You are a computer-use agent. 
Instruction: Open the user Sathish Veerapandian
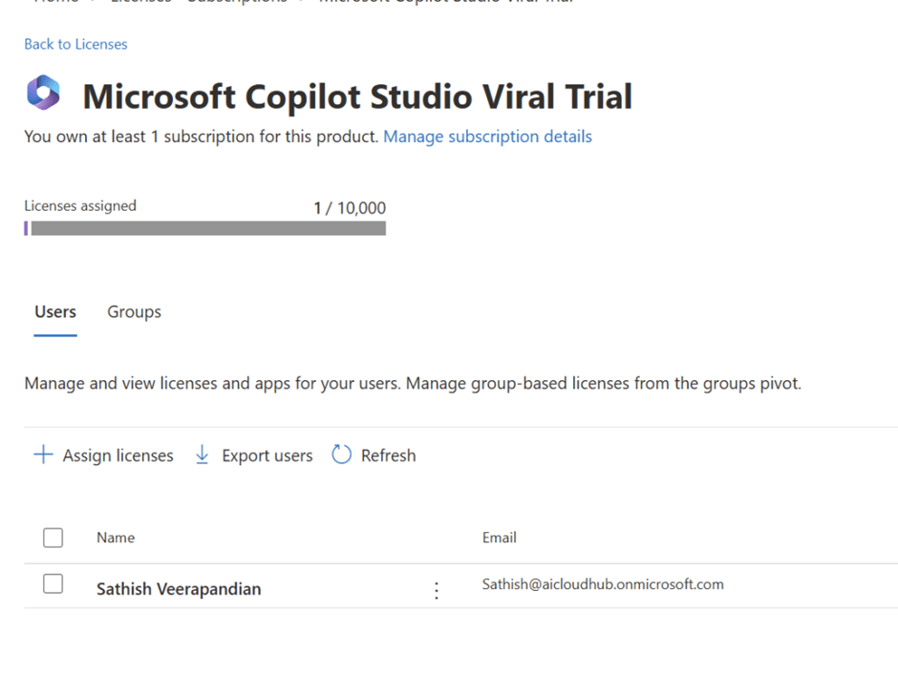pos(179,589)
